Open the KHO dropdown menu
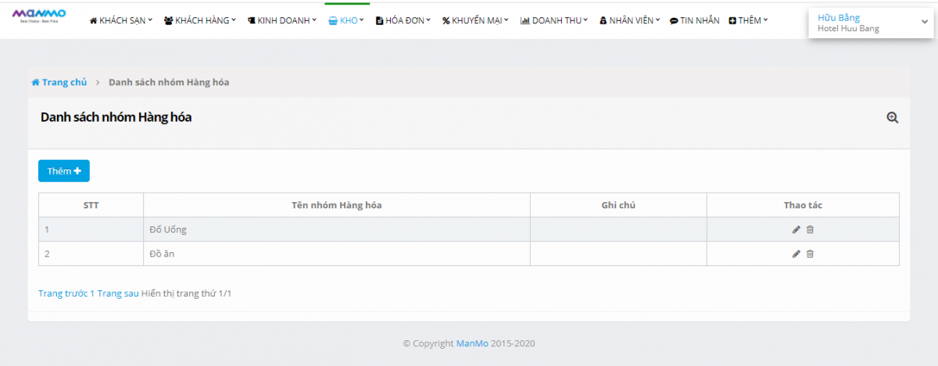This screenshot has height=366, width=938. (346, 21)
